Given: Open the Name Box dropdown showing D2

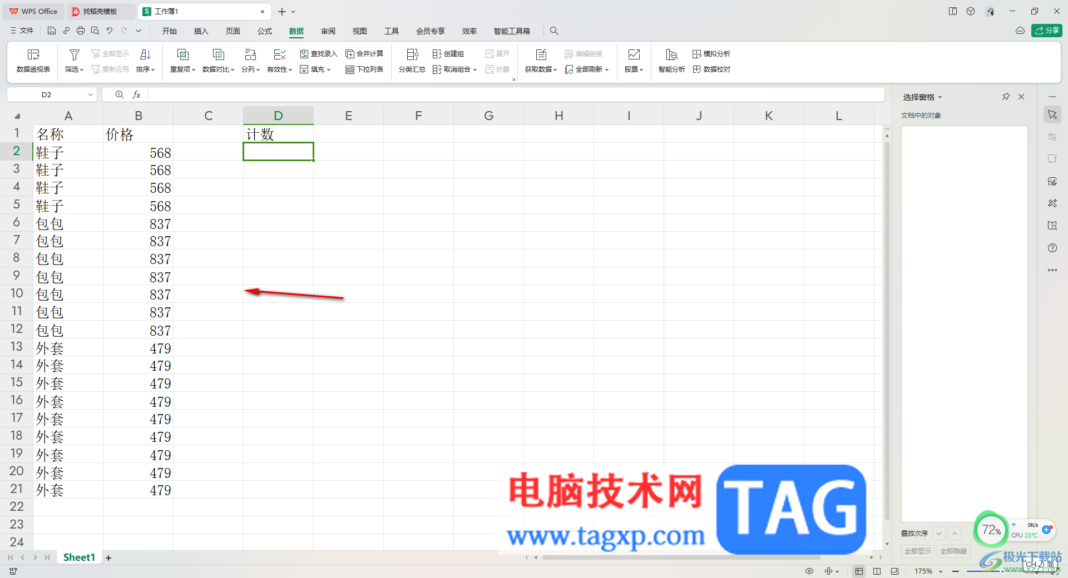Looking at the screenshot, I should (90, 95).
